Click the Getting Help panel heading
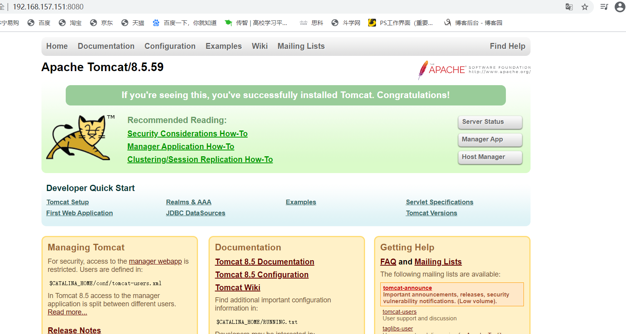626x334 pixels. click(407, 247)
